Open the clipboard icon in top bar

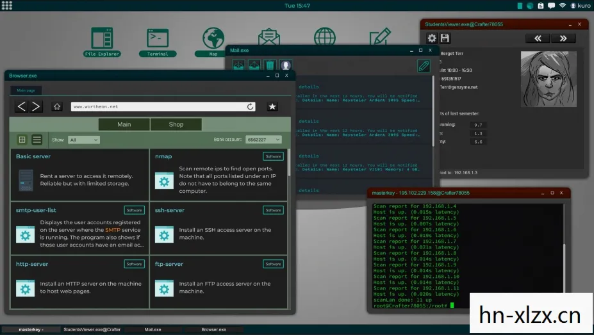[x=541, y=5]
